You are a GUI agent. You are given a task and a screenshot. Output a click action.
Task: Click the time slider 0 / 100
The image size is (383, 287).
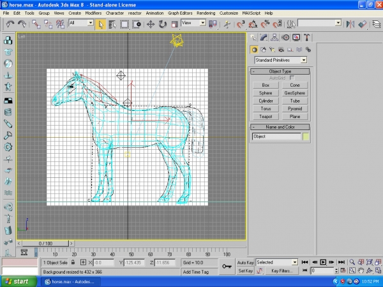[x=45, y=244]
